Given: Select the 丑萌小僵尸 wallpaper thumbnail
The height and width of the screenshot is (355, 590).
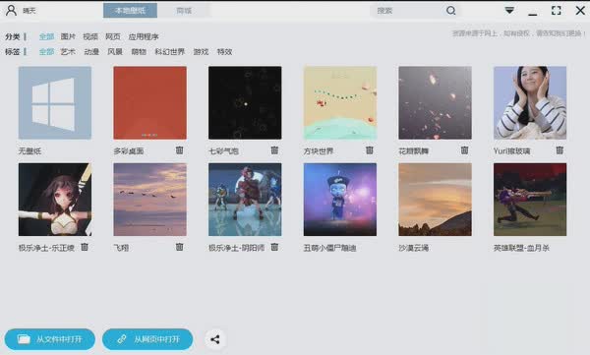Looking at the screenshot, I should (340, 200).
